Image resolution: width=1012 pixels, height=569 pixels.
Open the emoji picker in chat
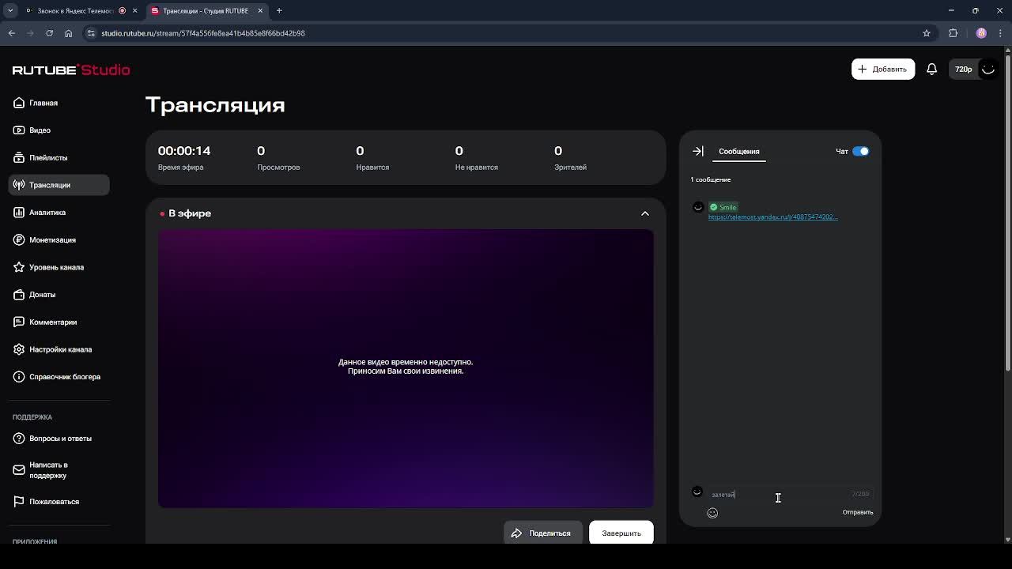tap(712, 513)
